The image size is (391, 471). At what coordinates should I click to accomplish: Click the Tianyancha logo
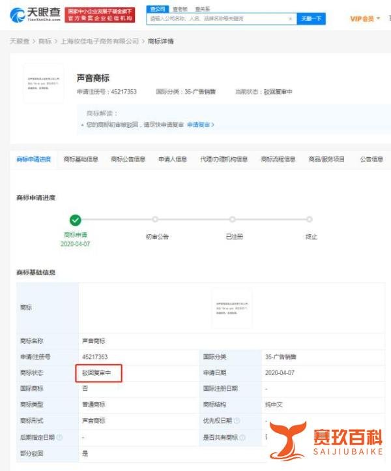pos(35,14)
